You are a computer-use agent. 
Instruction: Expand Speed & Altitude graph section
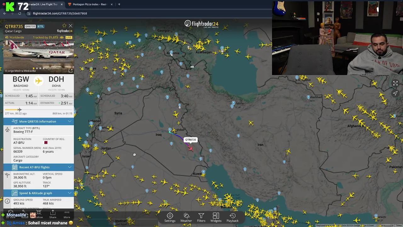click(x=39, y=193)
